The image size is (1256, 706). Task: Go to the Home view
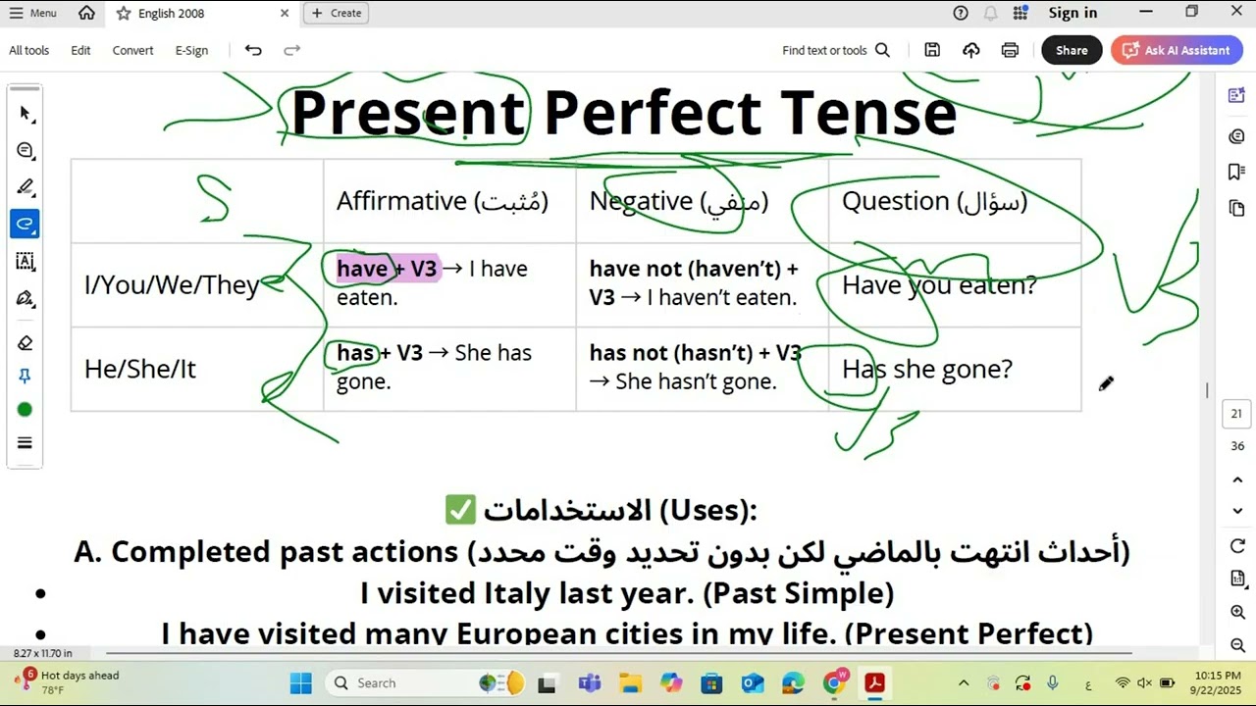point(87,13)
